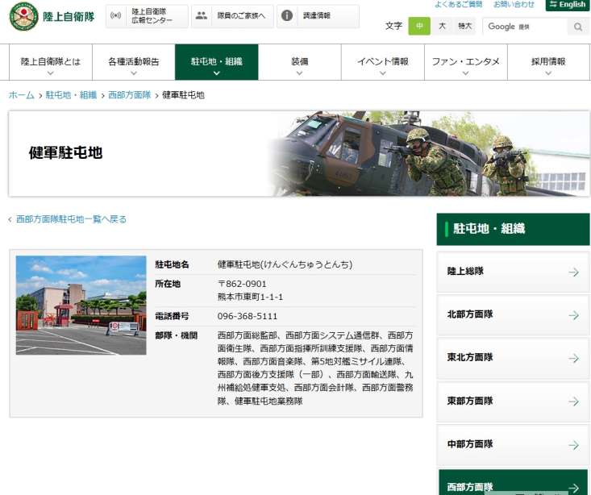This screenshot has height=495, width=591.
Task: Click the arrow icon beside 北部方面隊
Action: tap(573, 315)
